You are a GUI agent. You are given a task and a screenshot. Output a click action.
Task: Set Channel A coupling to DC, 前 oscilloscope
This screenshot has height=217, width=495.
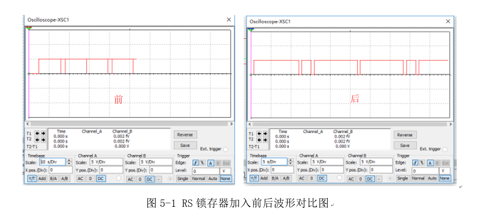(x=101, y=178)
